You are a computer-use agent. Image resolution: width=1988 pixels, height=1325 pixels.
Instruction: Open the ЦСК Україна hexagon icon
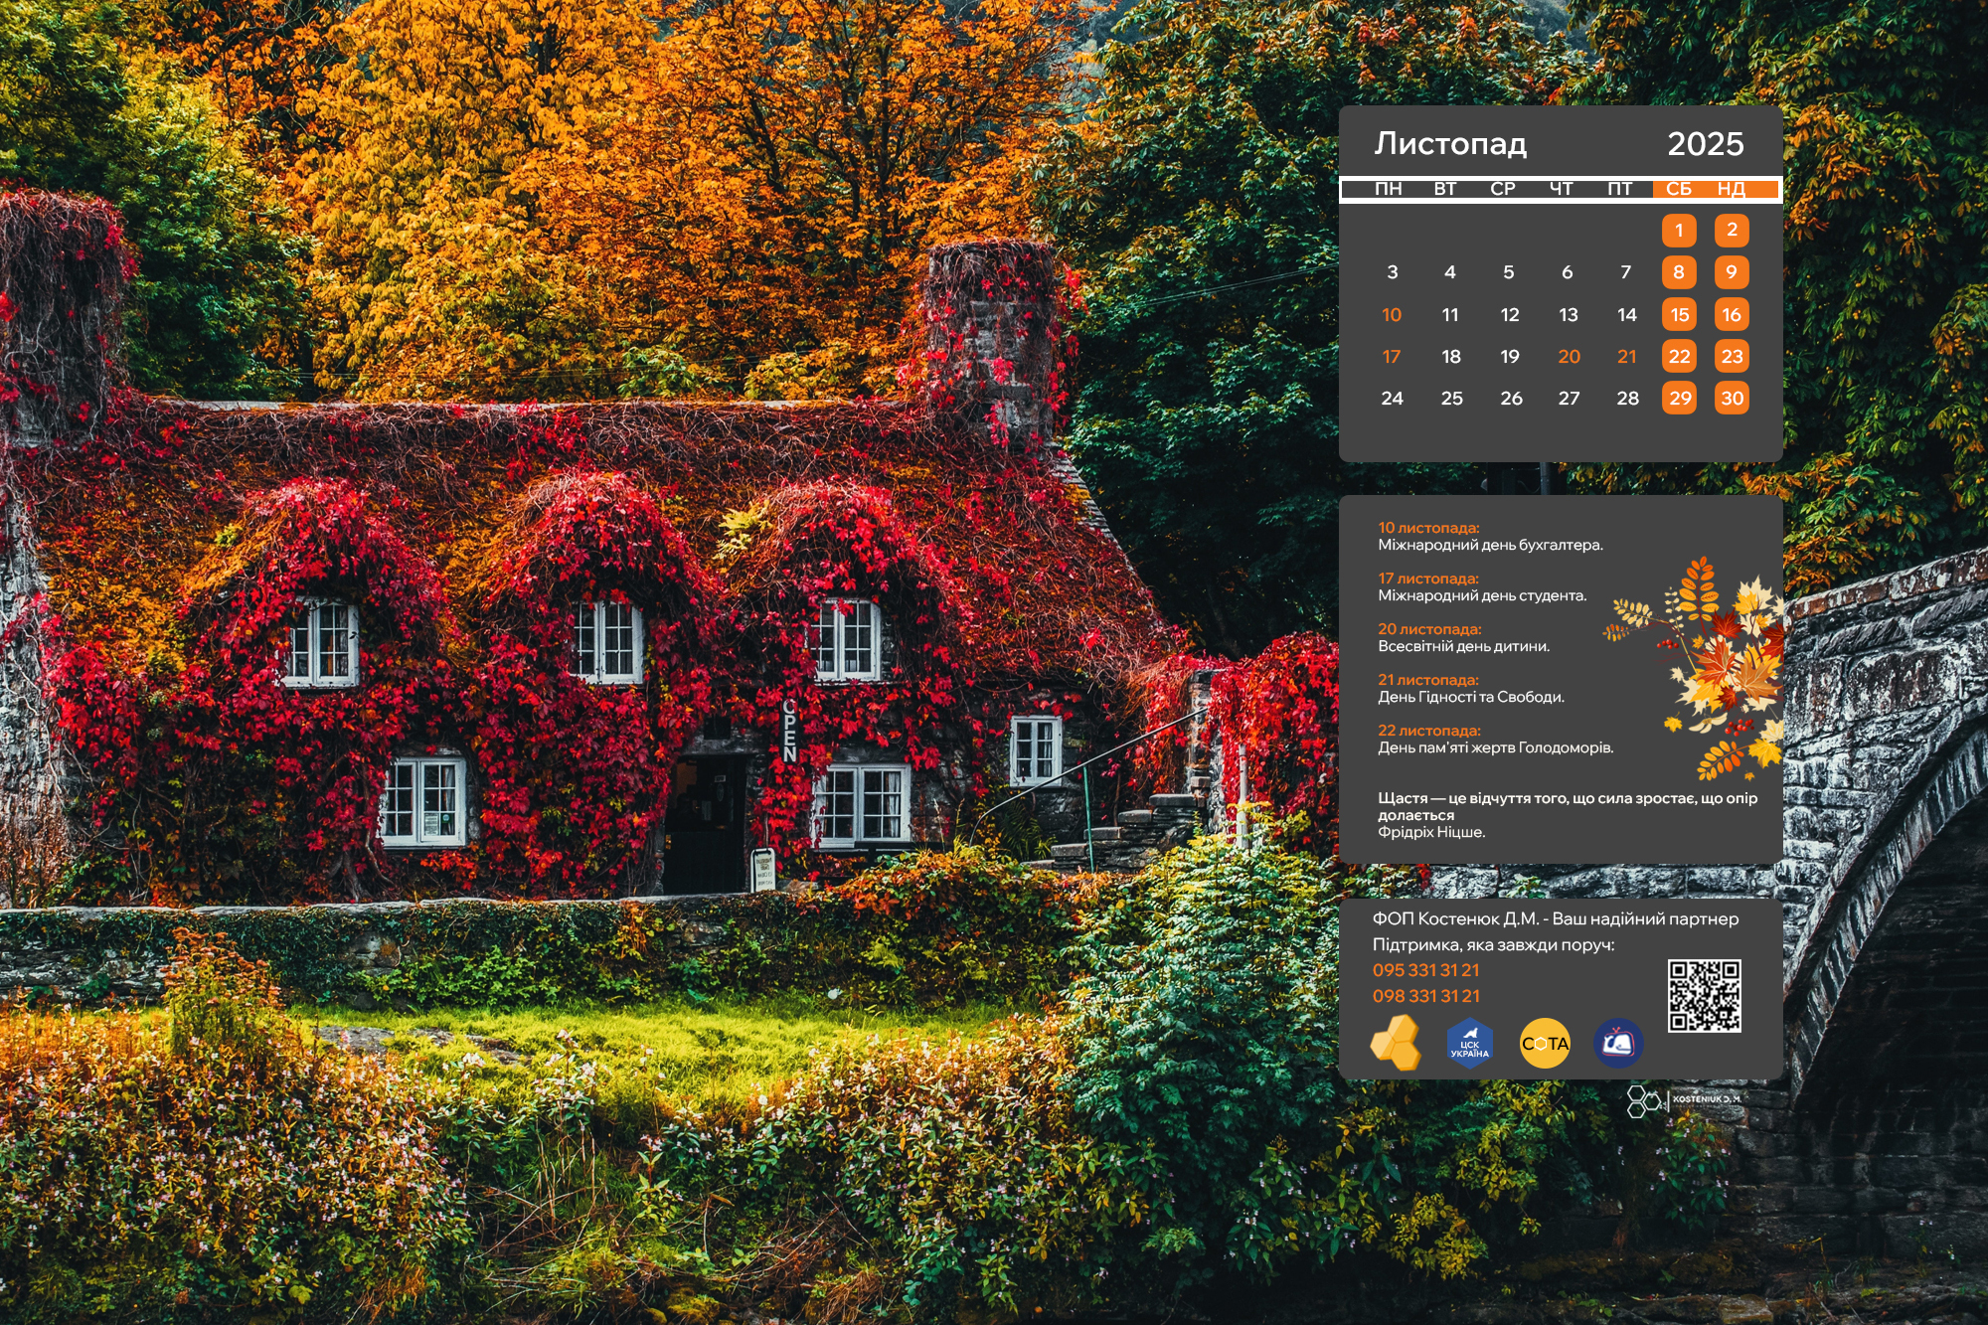pos(1469,1044)
